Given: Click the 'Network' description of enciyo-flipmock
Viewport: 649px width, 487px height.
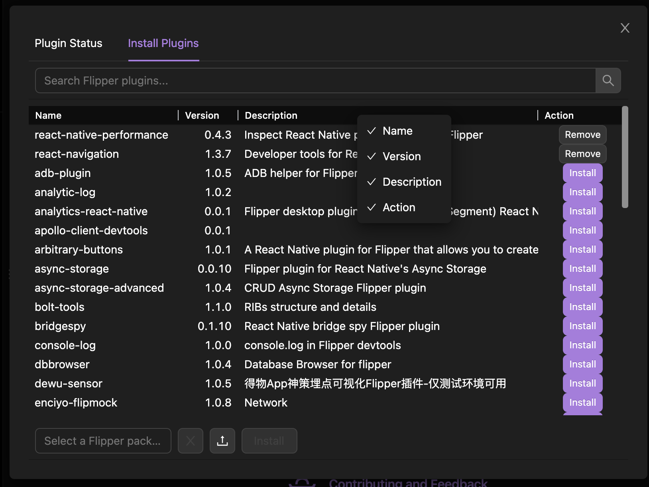Looking at the screenshot, I should [265, 403].
